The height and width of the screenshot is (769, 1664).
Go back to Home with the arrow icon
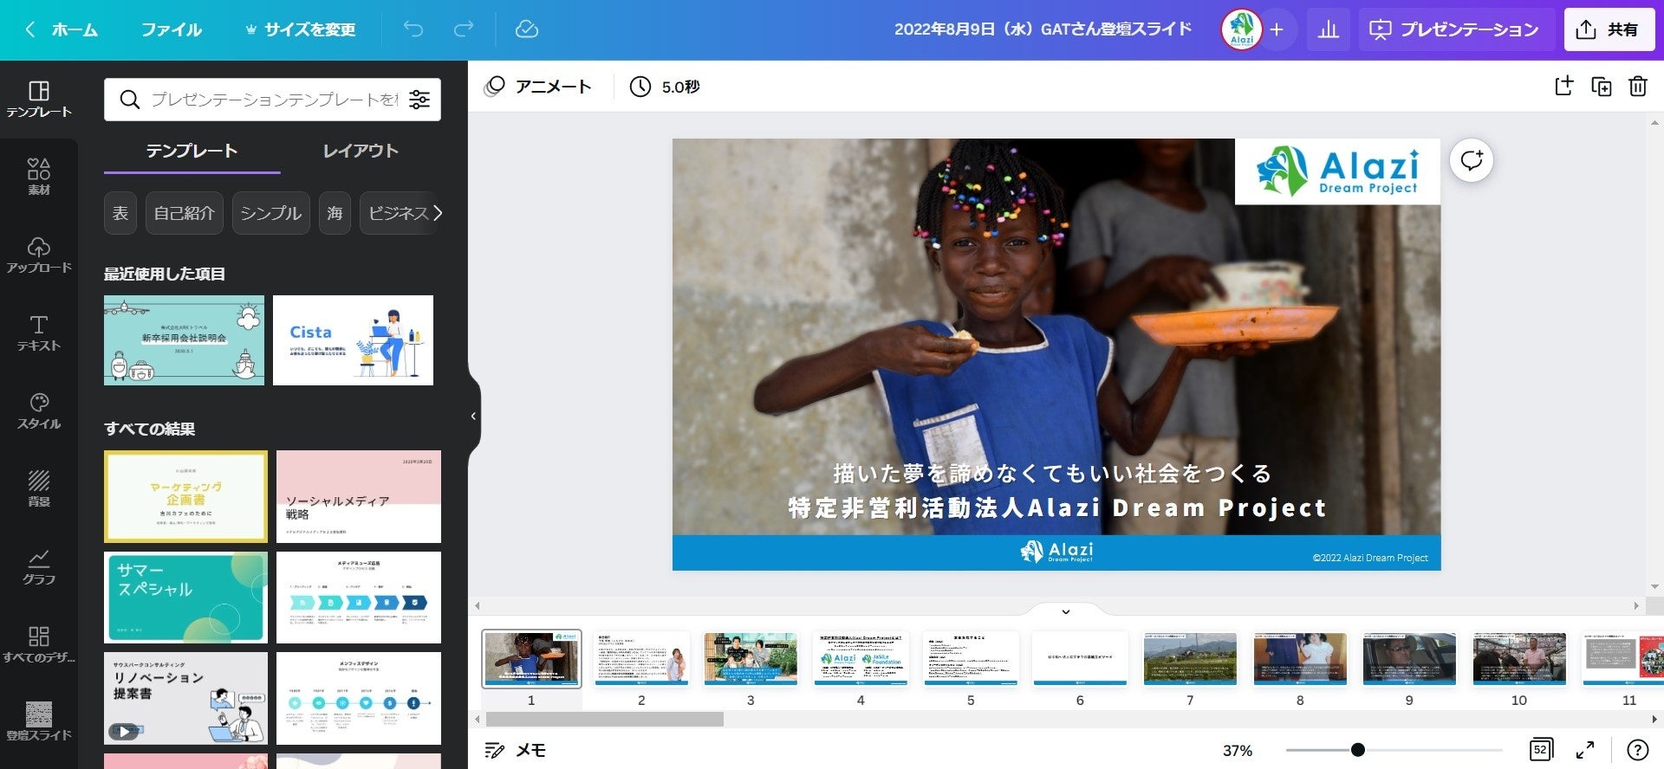(x=30, y=29)
